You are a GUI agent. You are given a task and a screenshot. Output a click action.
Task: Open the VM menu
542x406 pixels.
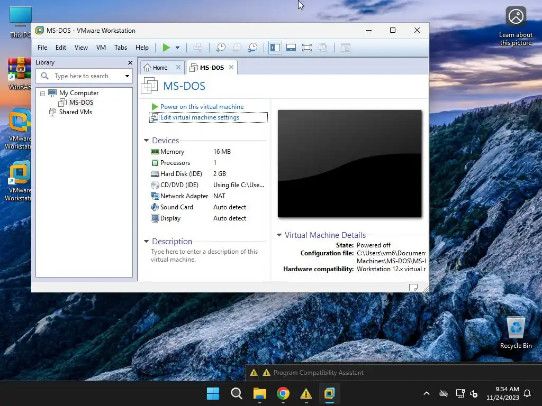(x=101, y=48)
